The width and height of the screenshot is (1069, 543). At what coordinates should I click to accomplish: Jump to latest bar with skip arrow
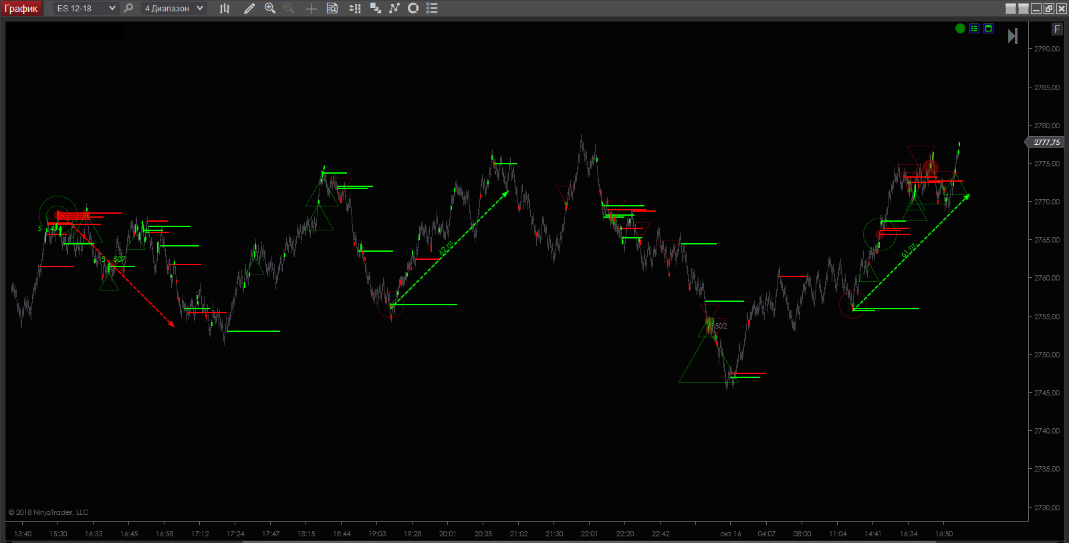tap(1012, 36)
